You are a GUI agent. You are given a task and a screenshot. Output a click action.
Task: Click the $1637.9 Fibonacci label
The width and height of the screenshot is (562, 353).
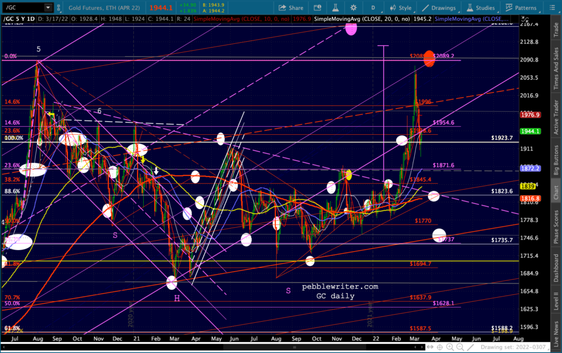click(x=420, y=298)
